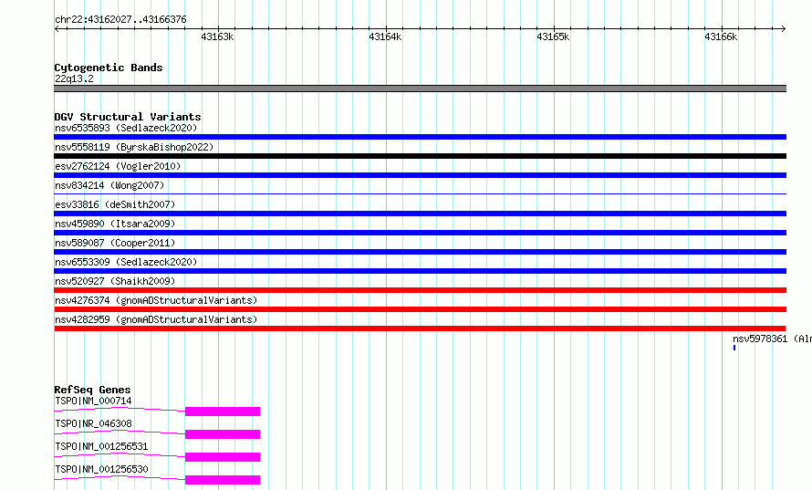Click the ruler's left arrowhead
This screenshot has width=812, height=490.
click(x=57, y=29)
